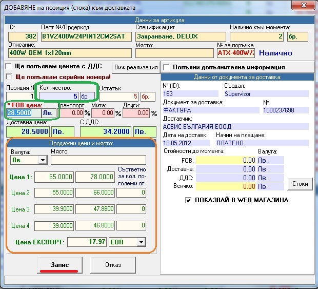This screenshot has height=289, width=318.
Task: Tick 'Ще попълвам серийни номера!' checkbox
Action: coord(9,77)
